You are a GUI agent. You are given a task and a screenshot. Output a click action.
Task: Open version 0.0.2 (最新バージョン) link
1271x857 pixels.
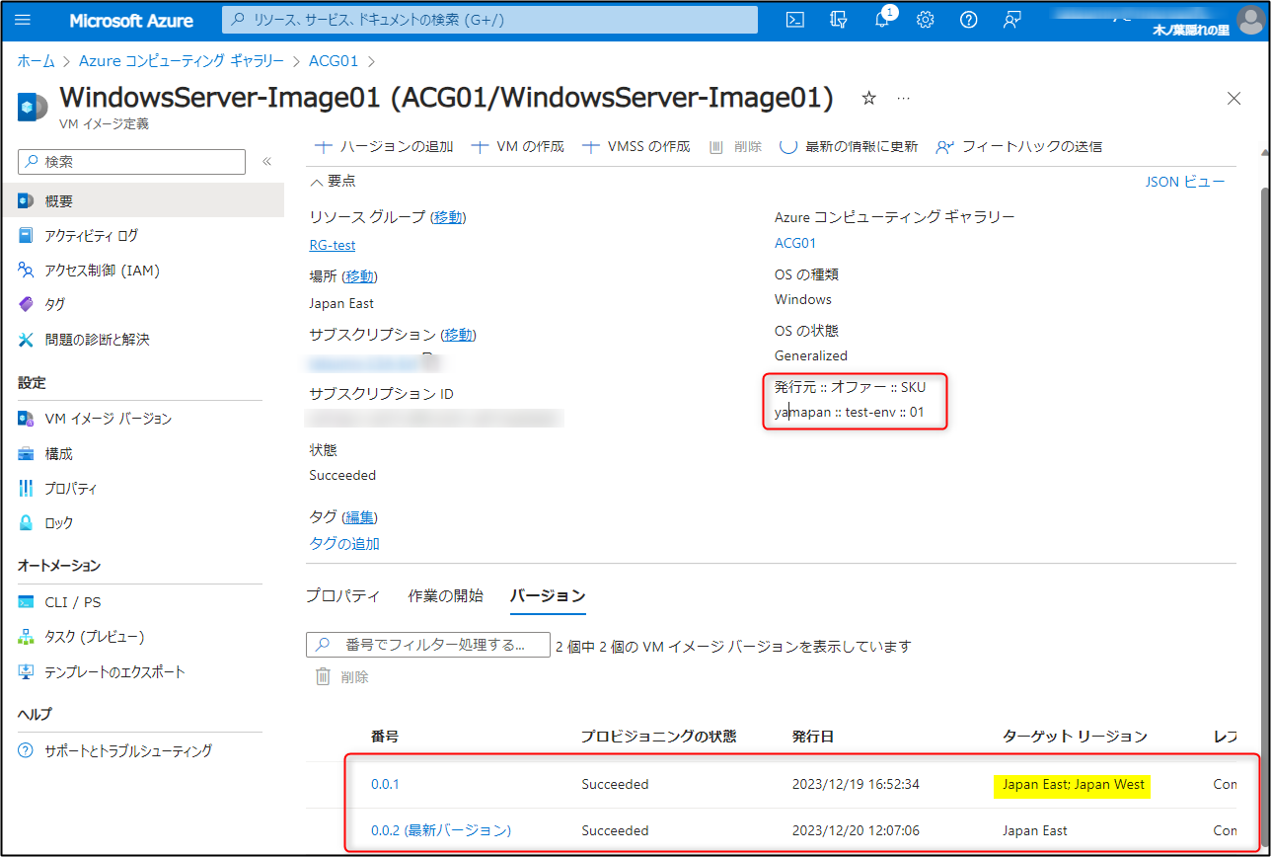441,830
